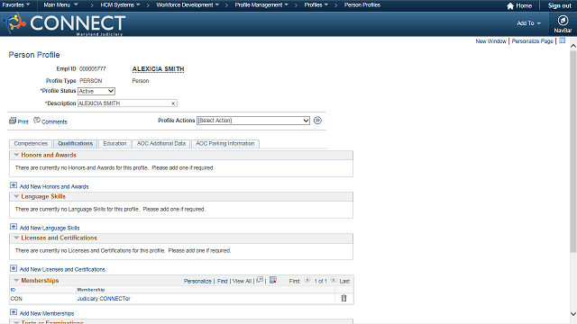
Task: Open the Profile Actions select list
Action: [253, 121]
